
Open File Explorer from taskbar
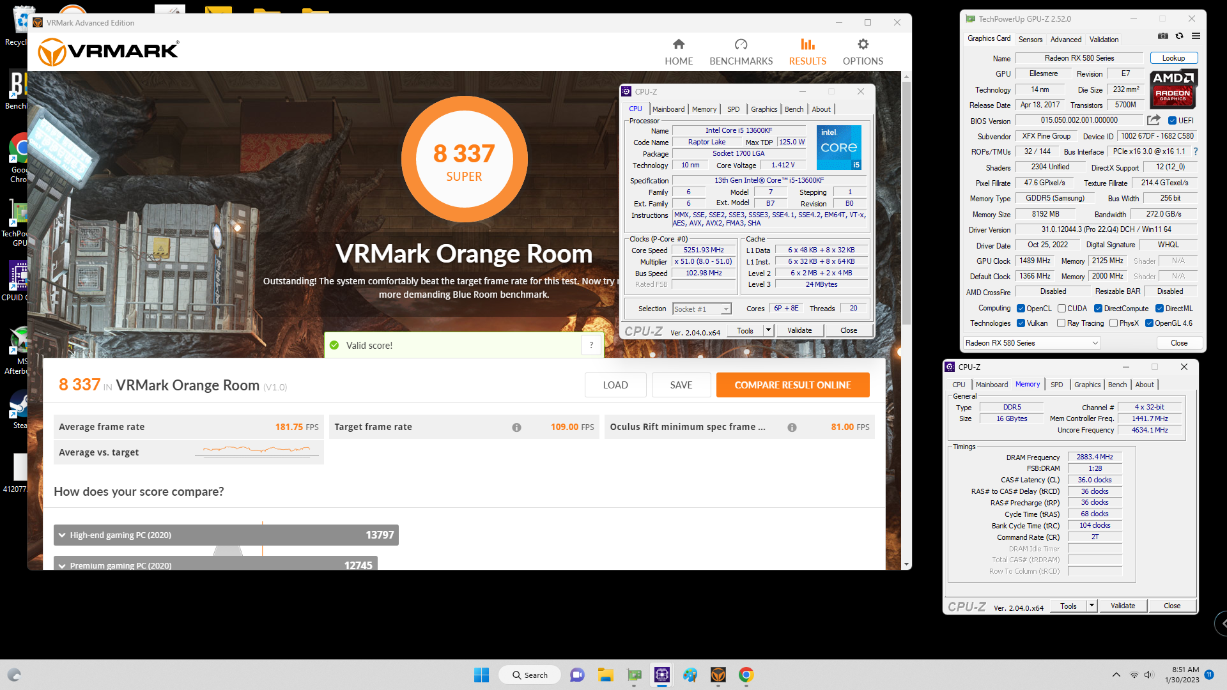[605, 675]
